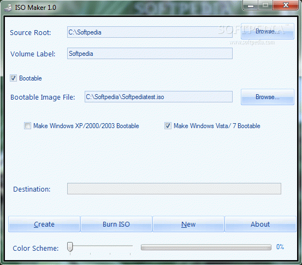The width and height of the screenshot is (302, 265).
Task: Reset the form using New button
Action: (188, 224)
